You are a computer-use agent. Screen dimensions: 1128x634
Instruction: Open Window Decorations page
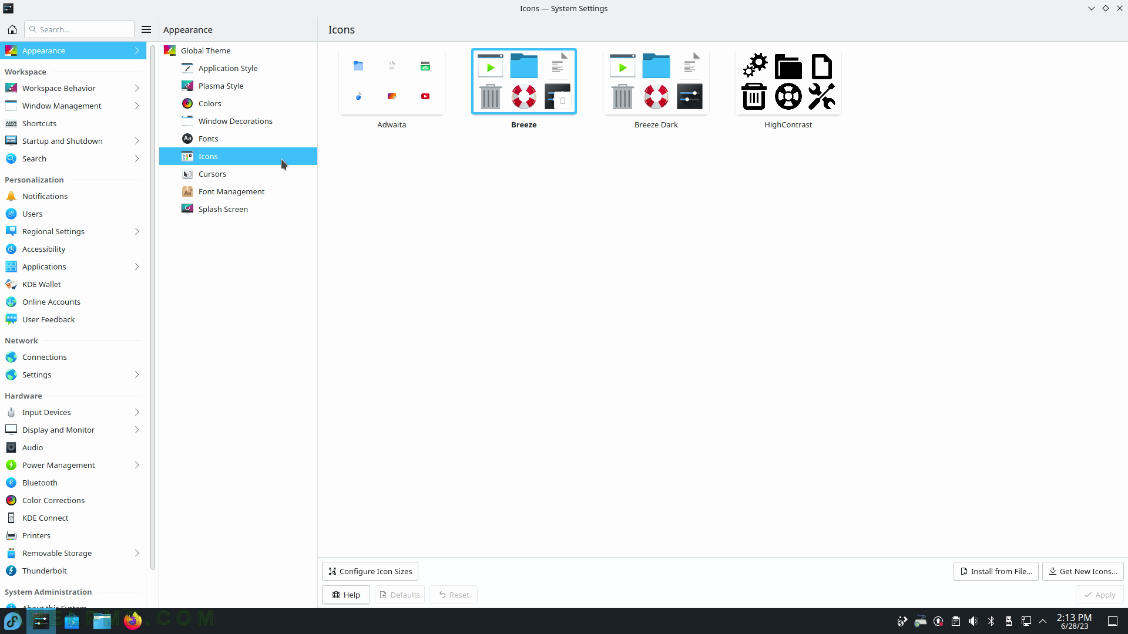tap(238, 121)
